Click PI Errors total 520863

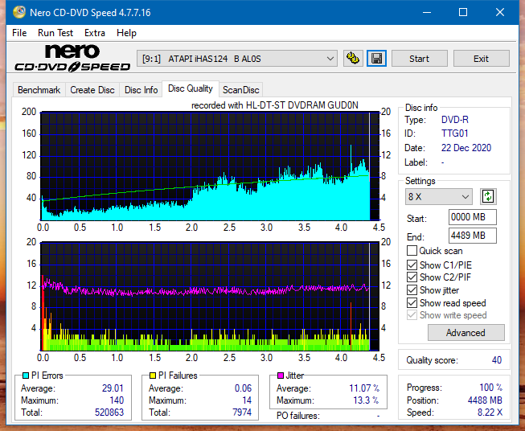pyautogui.click(x=109, y=413)
